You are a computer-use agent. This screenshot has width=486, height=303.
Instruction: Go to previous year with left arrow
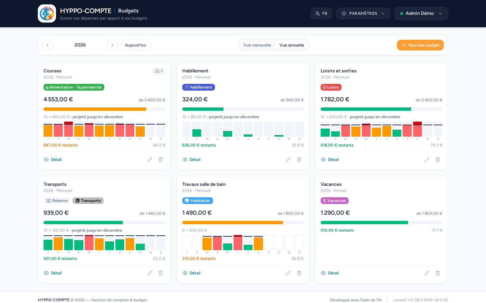pyautogui.click(x=48, y=45)
